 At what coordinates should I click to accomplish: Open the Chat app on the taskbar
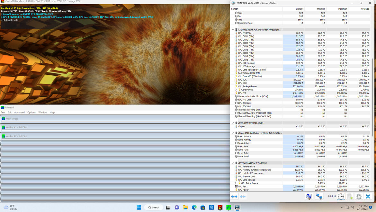click(x=177, y=207)
